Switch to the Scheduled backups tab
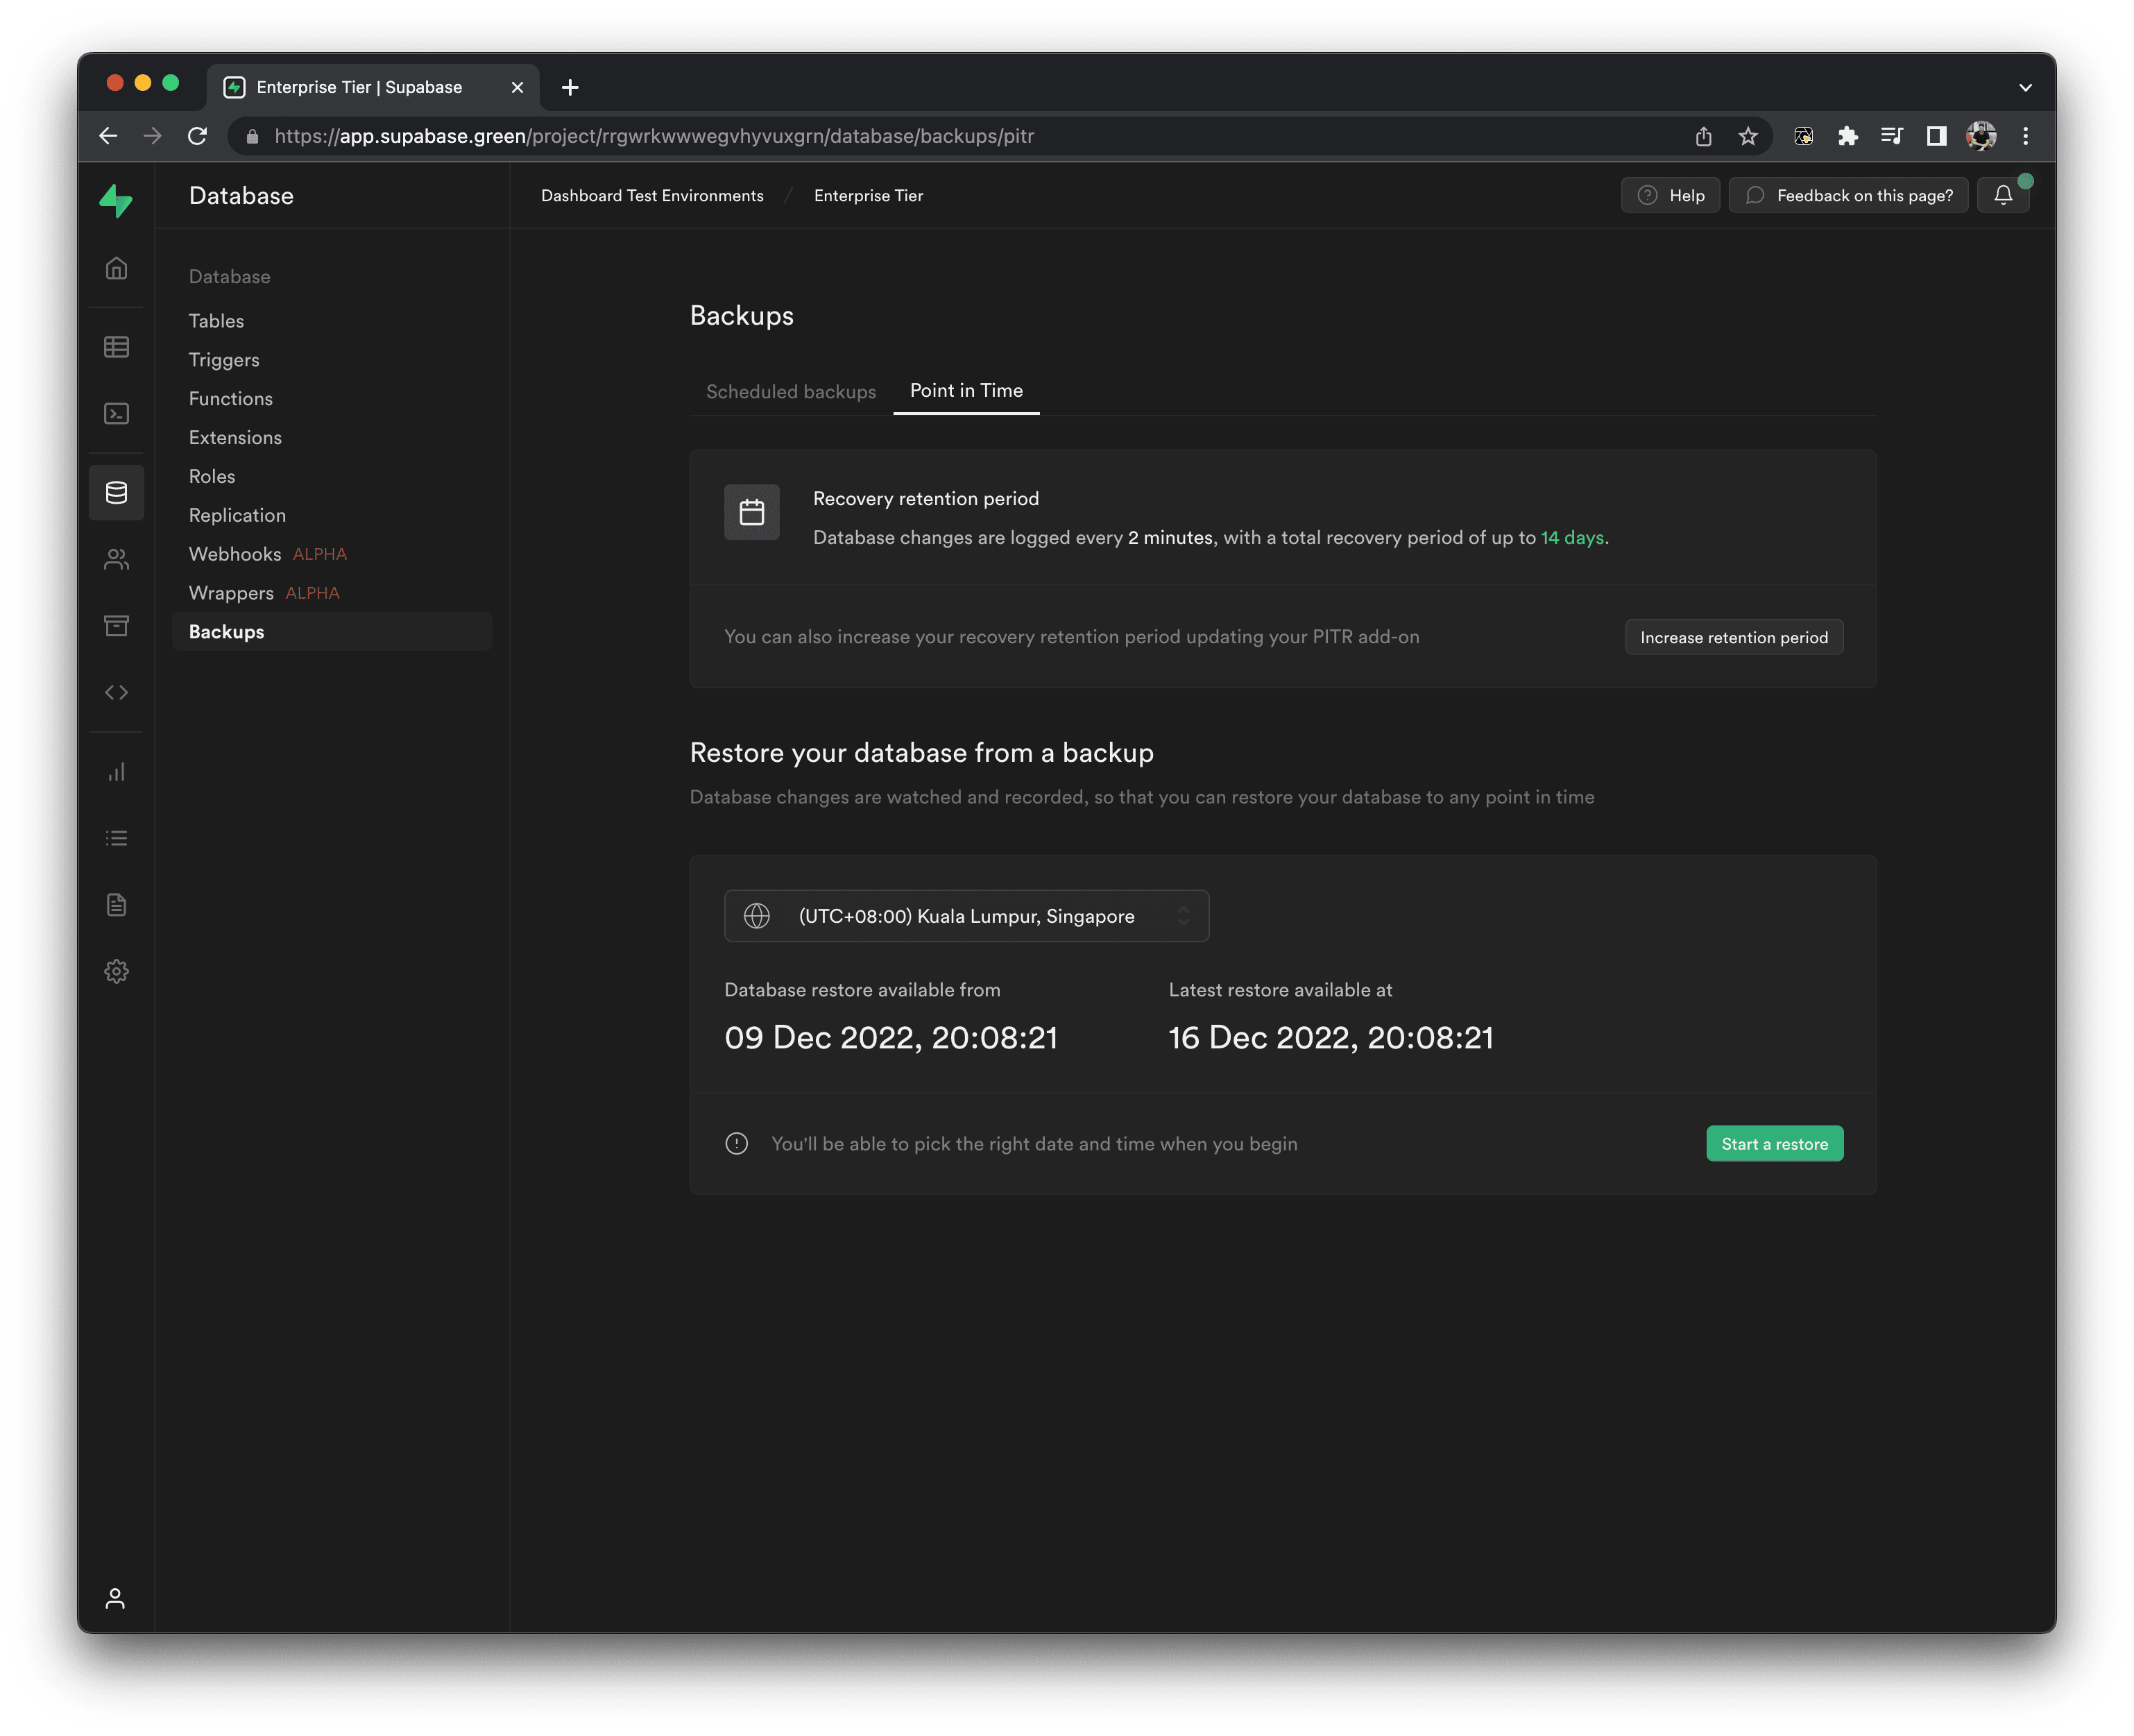The image size is (2134, 1736). pos(790,391)
